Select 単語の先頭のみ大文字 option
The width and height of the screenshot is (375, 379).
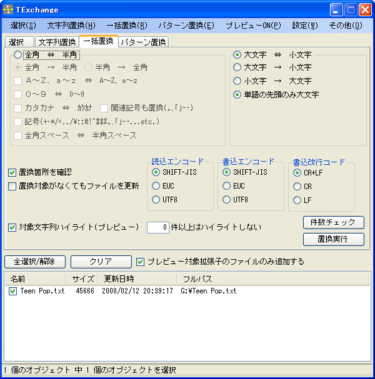[237, 95]
